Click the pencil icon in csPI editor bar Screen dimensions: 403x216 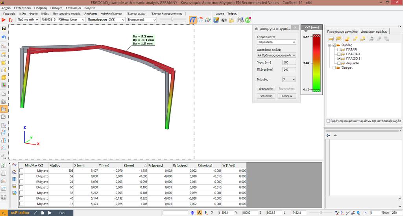(x=36, y=213)
